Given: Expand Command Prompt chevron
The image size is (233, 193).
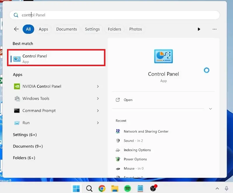Looking at the screenshot, I should point(98,111).
